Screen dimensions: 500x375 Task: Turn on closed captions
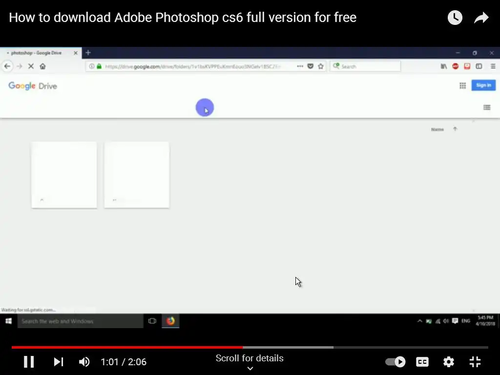(422, 362)
